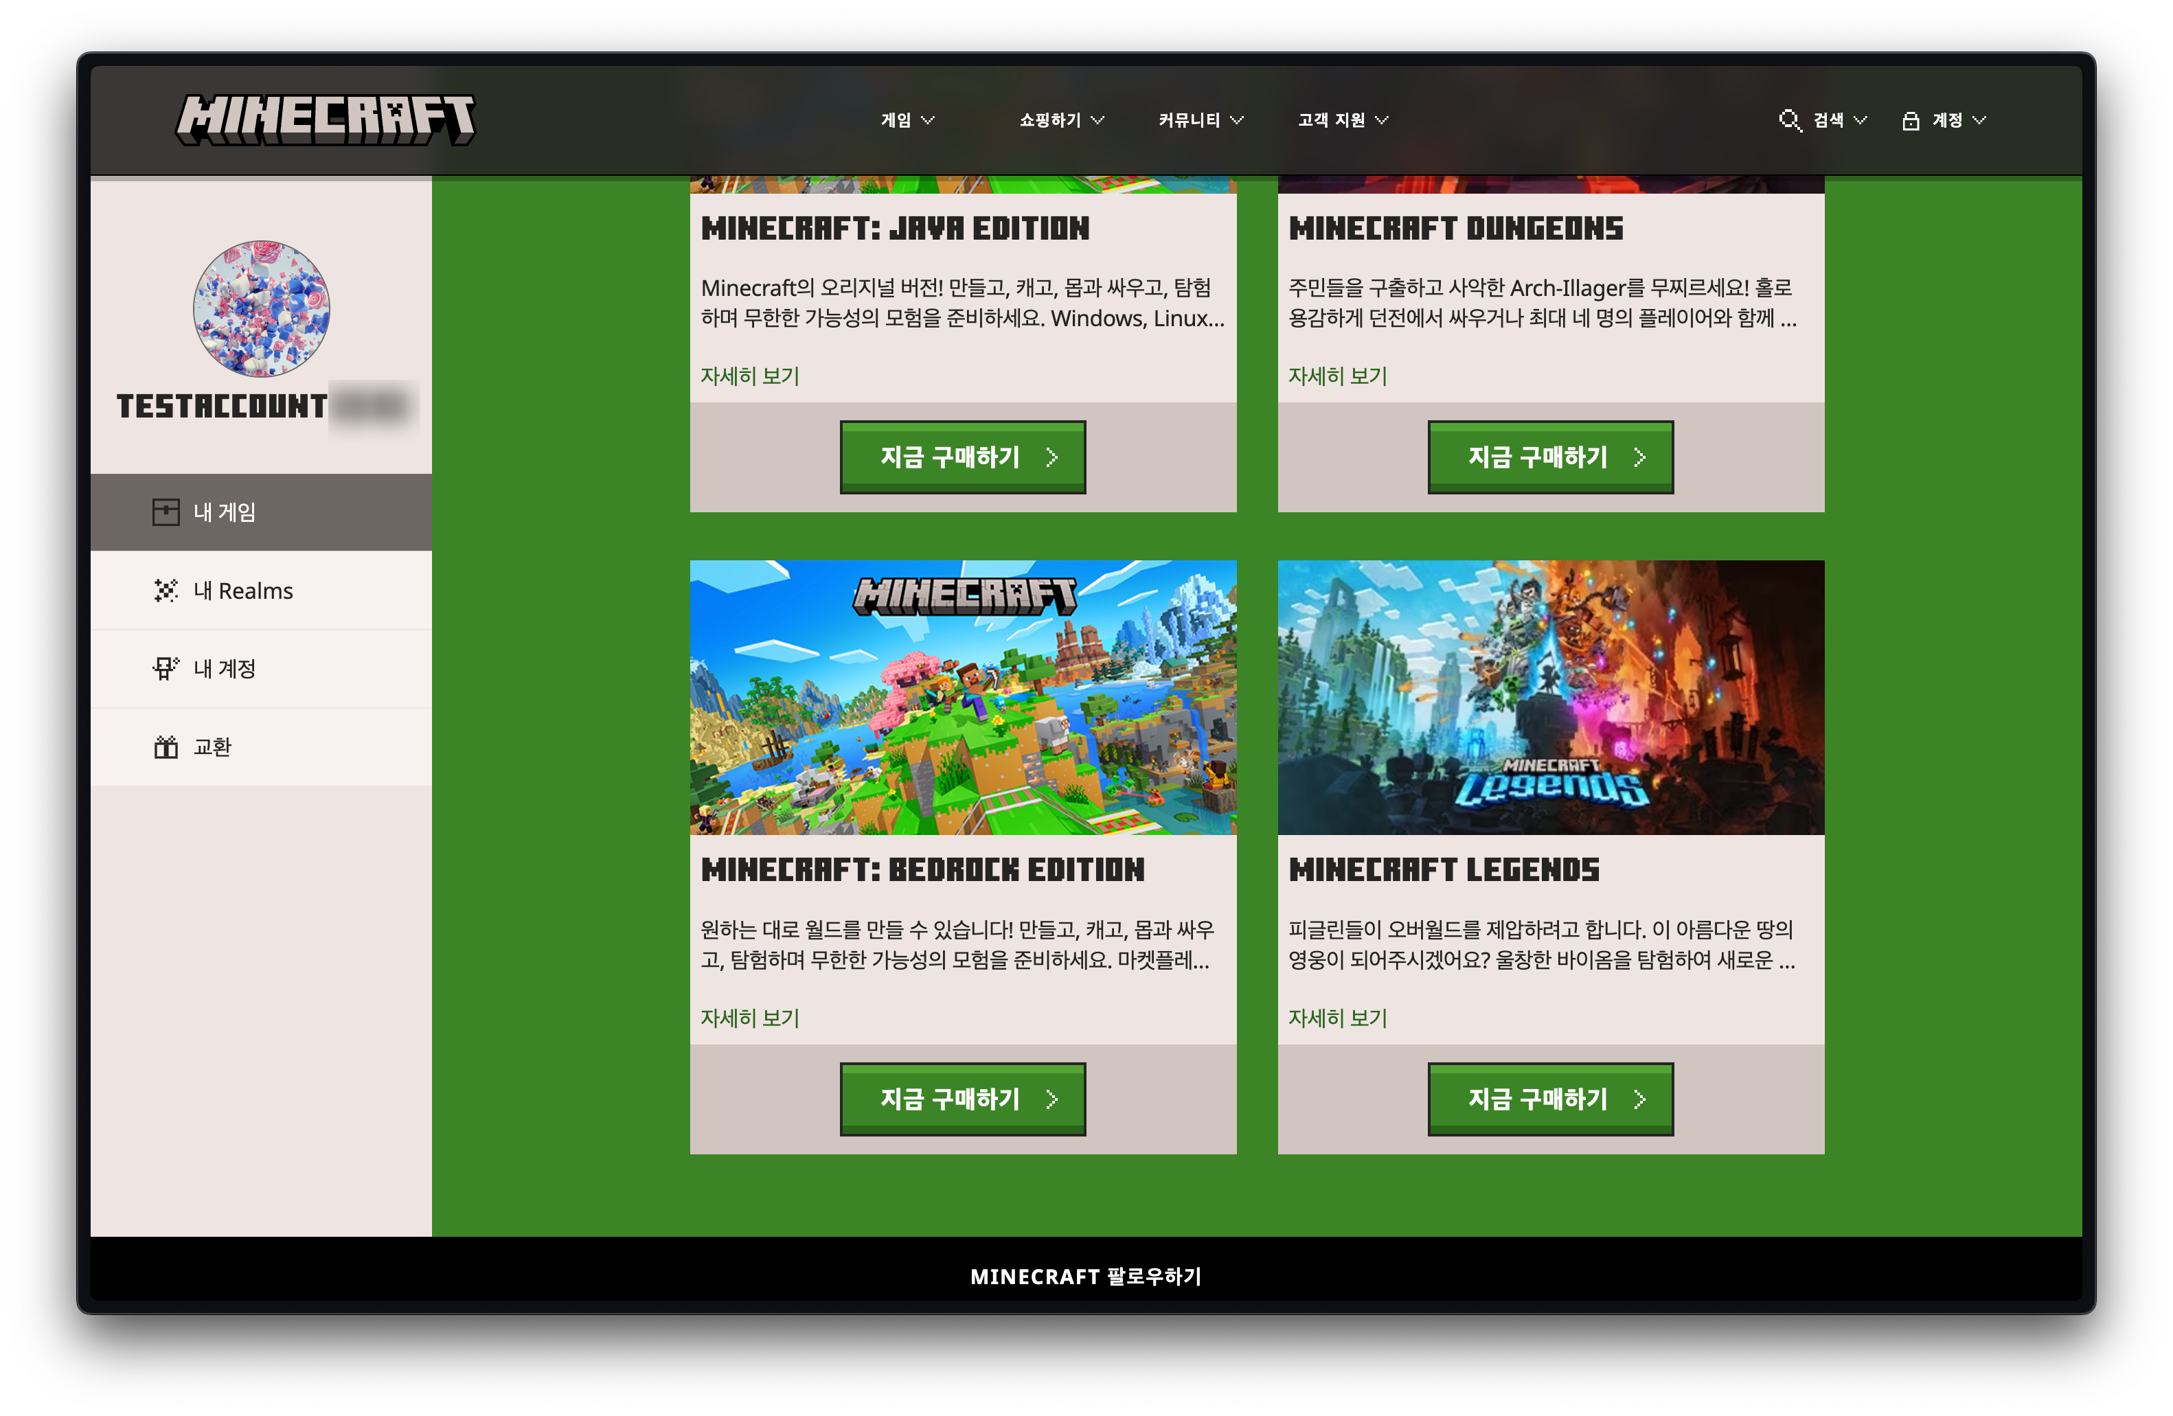The image size is (2173, 1416).
Task: Open the 계정 menu label
Action: pos(1946,120)
